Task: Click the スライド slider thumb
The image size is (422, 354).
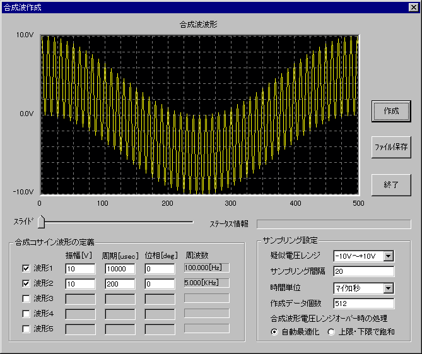Action: pyautogui.click(x=41, y=222)
